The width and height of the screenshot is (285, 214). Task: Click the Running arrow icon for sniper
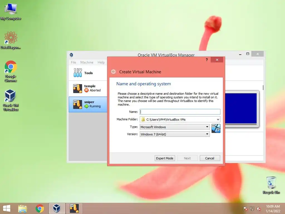point(87,106)
